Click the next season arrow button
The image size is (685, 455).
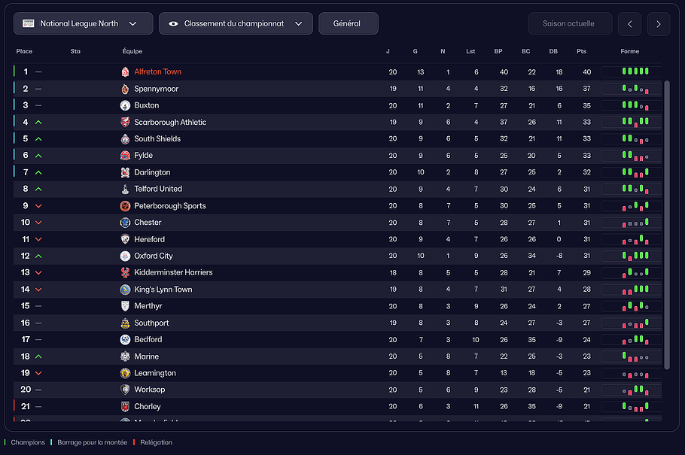658,23
